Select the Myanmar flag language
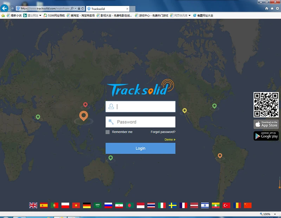 [216, 205]
